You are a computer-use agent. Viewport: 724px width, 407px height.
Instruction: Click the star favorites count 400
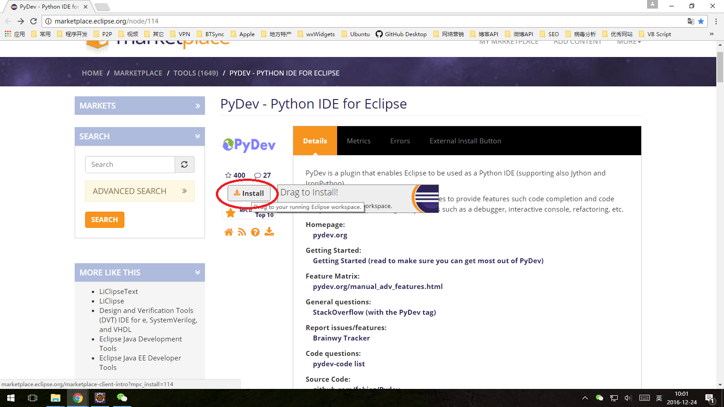[235, 175]
